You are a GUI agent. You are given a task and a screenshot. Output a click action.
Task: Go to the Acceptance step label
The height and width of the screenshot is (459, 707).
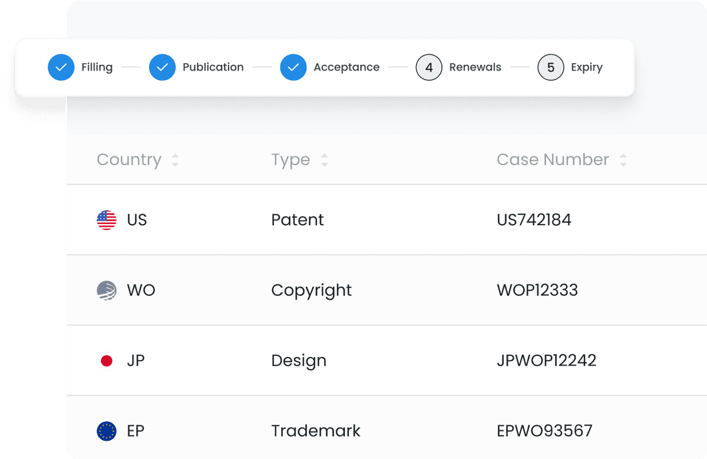[x=346, y=67]
